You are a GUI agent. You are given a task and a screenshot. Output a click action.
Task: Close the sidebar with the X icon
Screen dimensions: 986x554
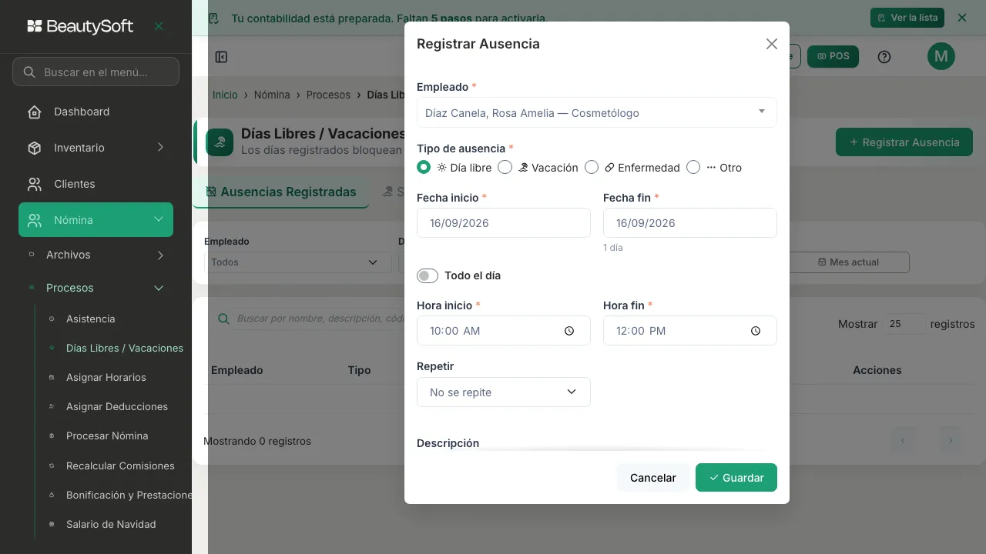tap(159, 26)
